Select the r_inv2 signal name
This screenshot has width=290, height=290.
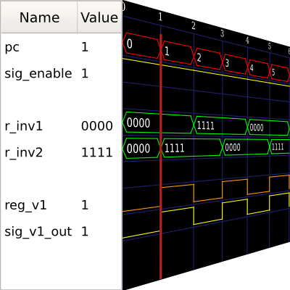tap(24, 152)
